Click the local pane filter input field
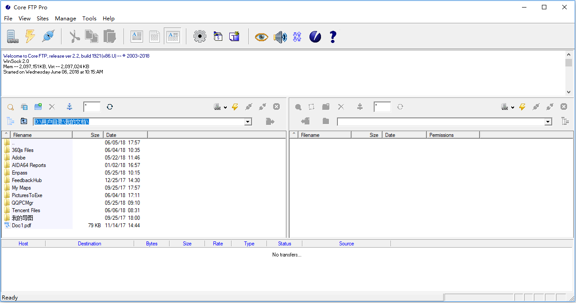Image resolution: width=576 pixels, height=303 pixels. tap(92, 107)
